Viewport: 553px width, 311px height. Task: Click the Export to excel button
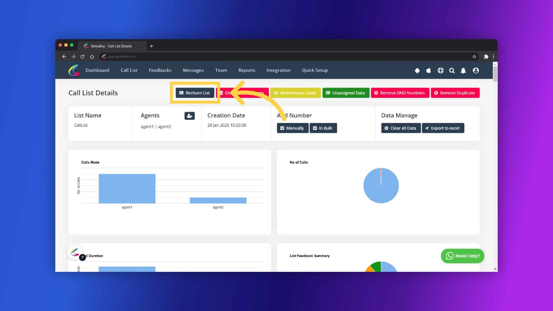(443, 128)
